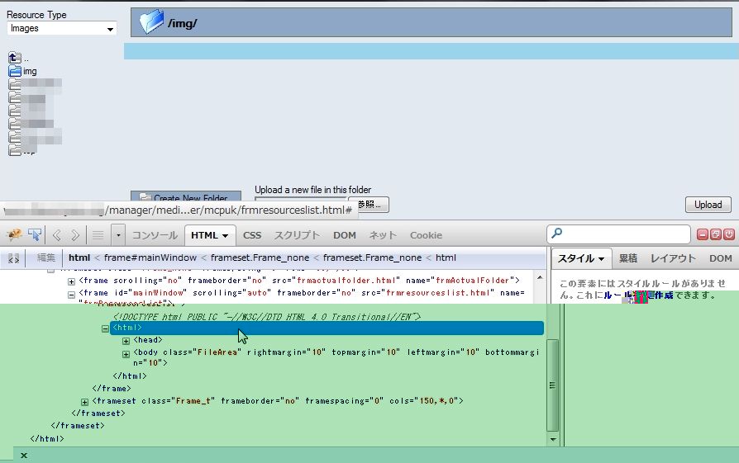
Task: Expand the body FileArea node
Action: (x=126, y=353)
